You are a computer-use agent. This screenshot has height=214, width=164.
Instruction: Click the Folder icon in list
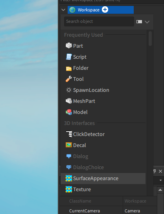tap(69, 69)
